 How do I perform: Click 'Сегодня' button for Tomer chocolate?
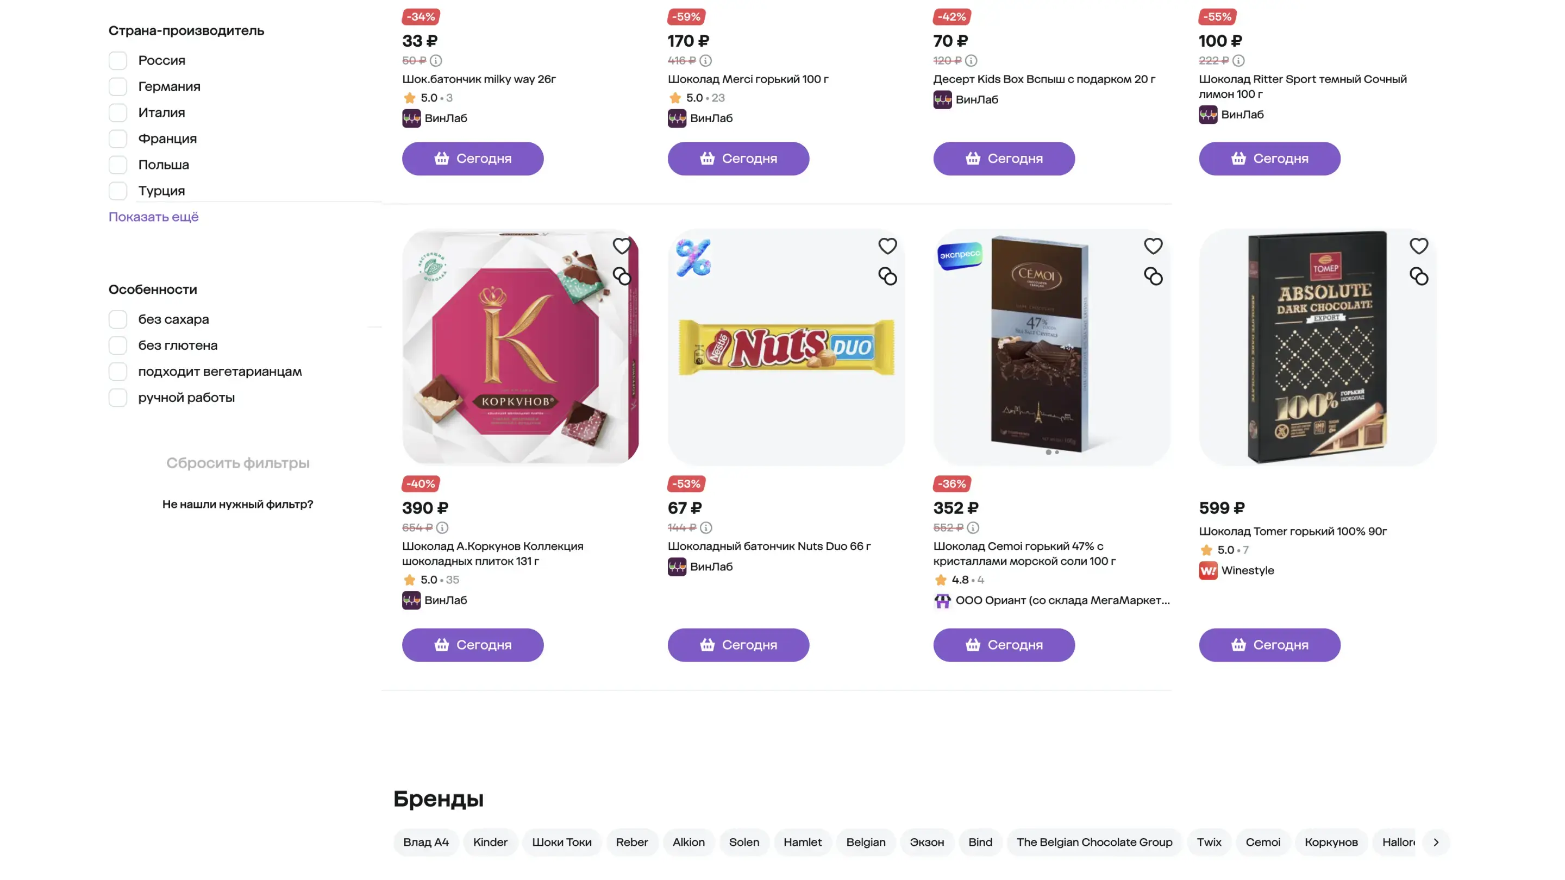(1269, 645)
